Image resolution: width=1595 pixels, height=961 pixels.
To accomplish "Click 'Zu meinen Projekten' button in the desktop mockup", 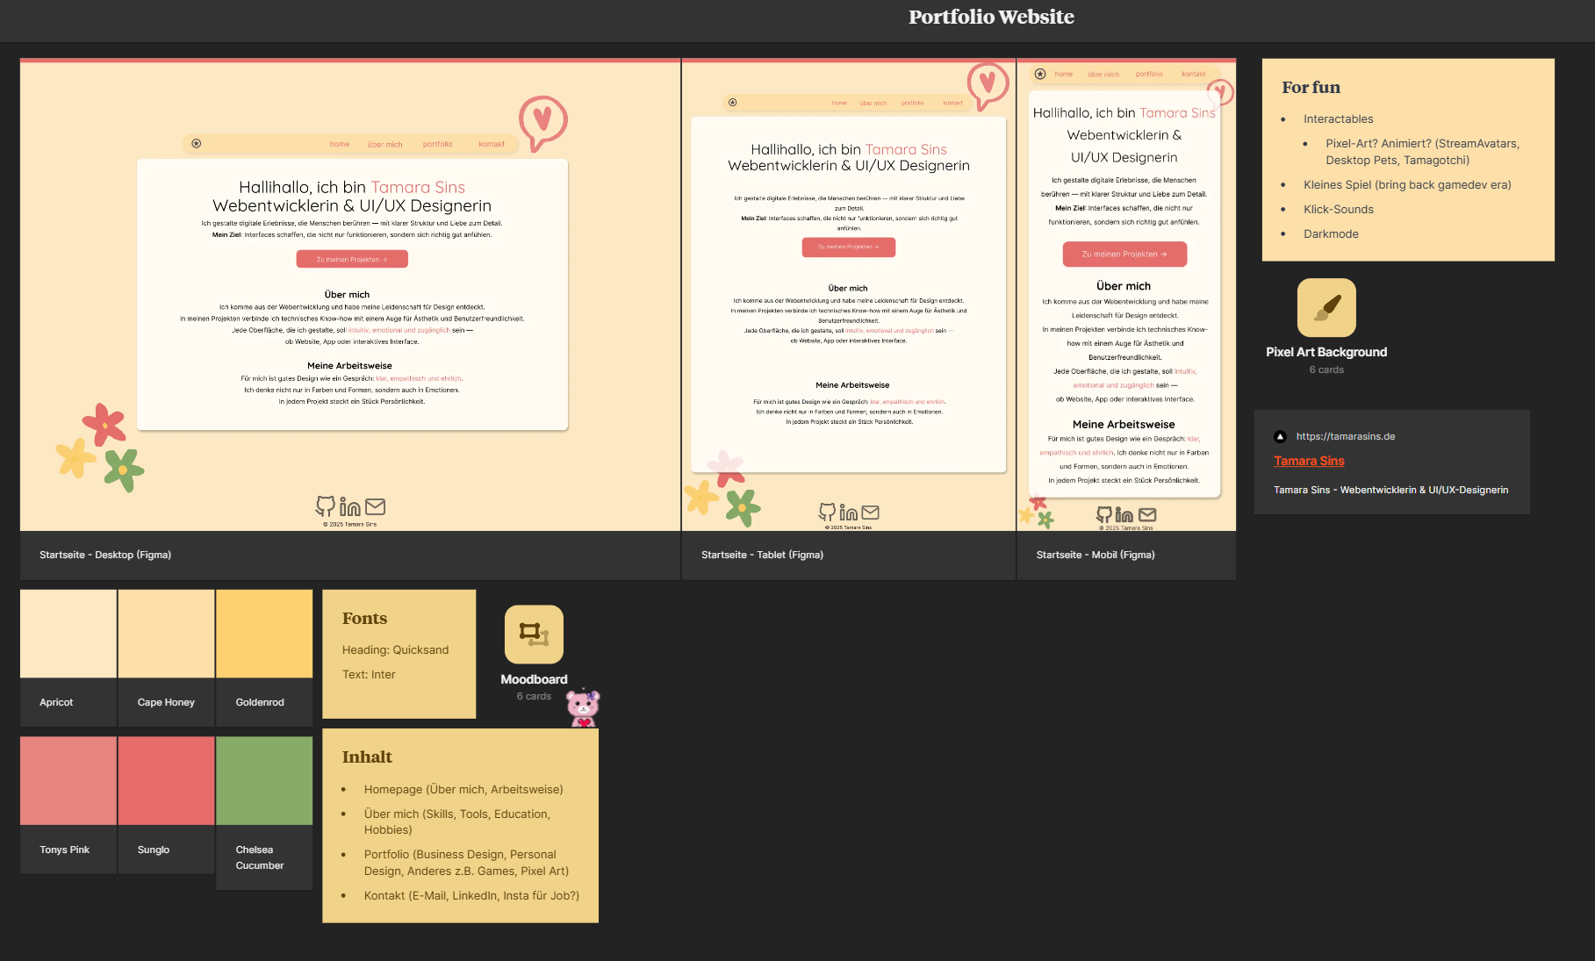I will point(351,259).
